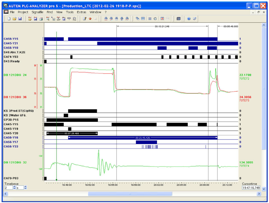Click the fourth binoculars find icon
The height and width of the screenshot is (203, 269).
click(122, 19)
